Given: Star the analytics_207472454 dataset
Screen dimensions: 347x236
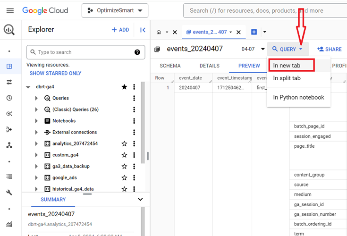Looking at the screenshot, I should coord(124,144).
